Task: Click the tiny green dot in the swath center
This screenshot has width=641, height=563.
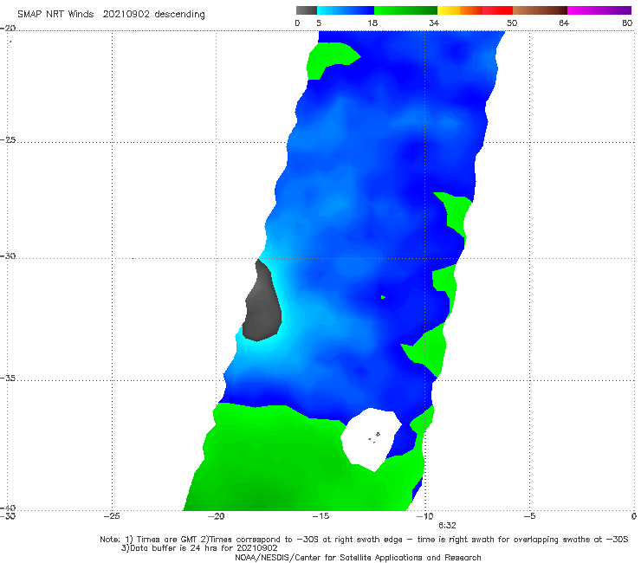Action: click(383, 297)
